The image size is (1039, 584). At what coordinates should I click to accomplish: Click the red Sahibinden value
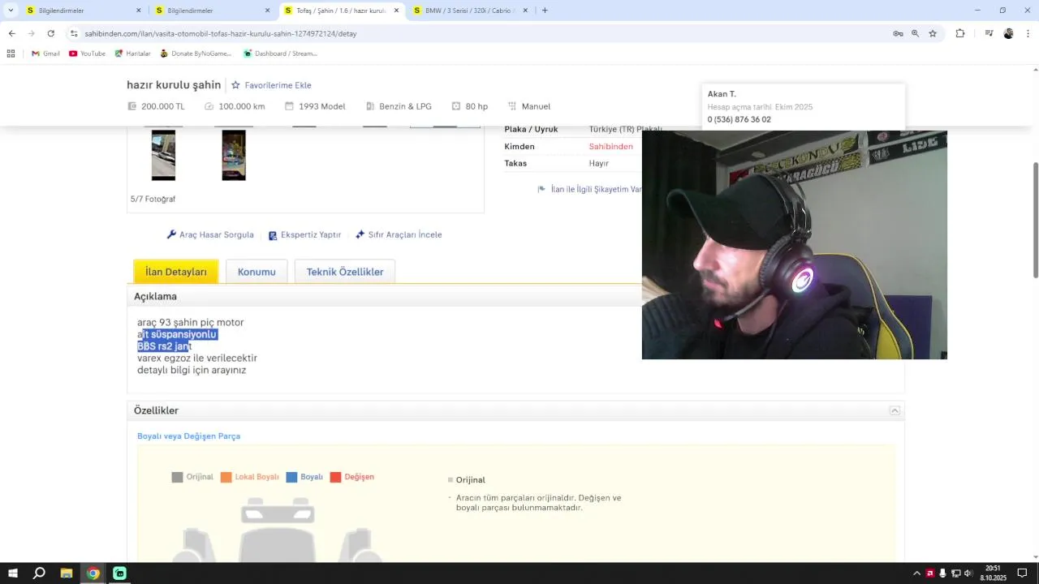tap(610, 147)
